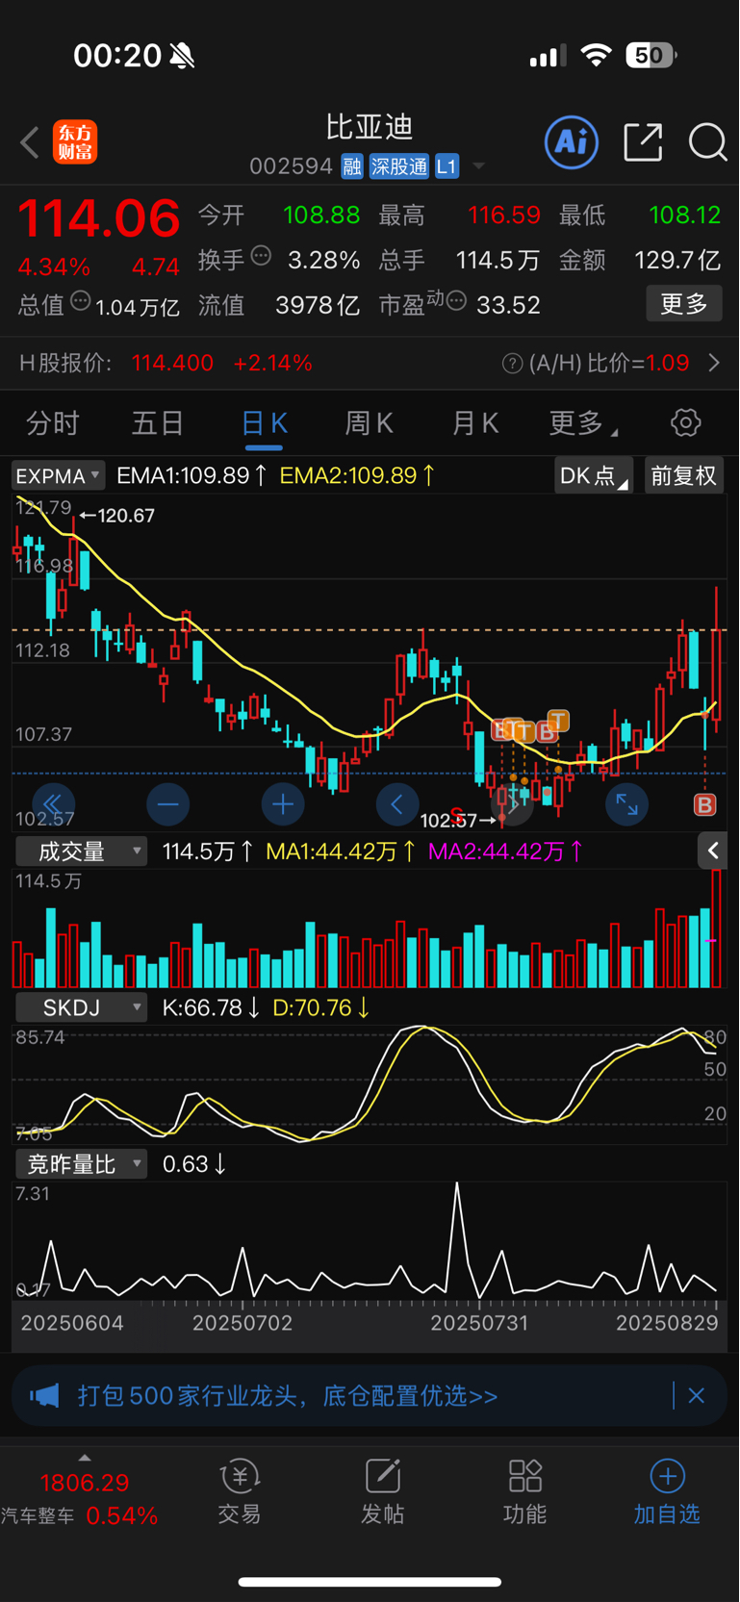Tap help icon beside A/H 比价
The width and height of the screenshot is (740, 1602).
tap(512, 364)
